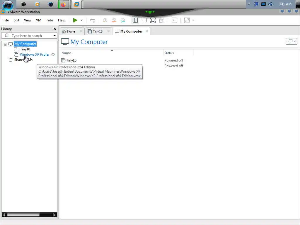Click the Unity mode toolbar icon
The image size is (300, 225).
click(x=162, y=20)
